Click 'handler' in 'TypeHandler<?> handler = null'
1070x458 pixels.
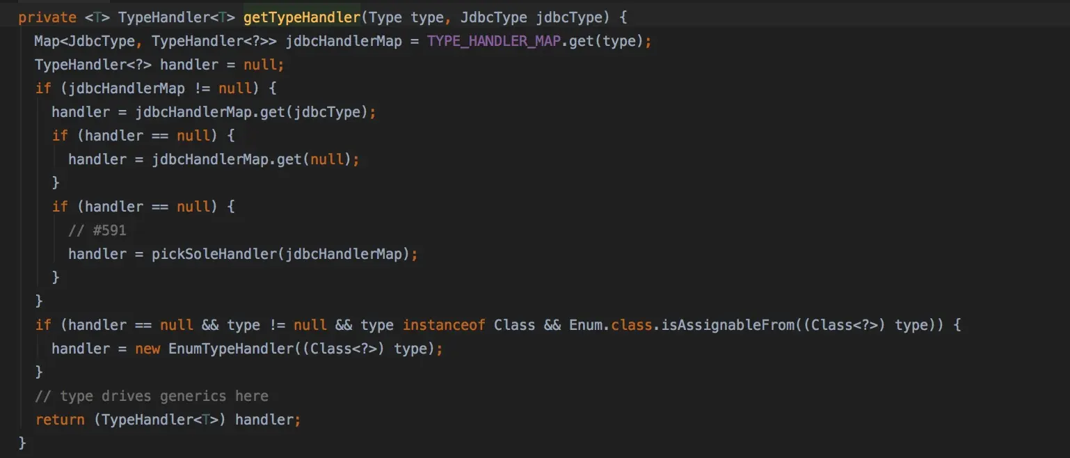tap(189, 65)
